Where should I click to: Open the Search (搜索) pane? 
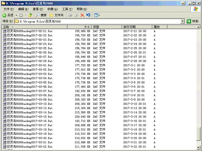coord(41,15)
